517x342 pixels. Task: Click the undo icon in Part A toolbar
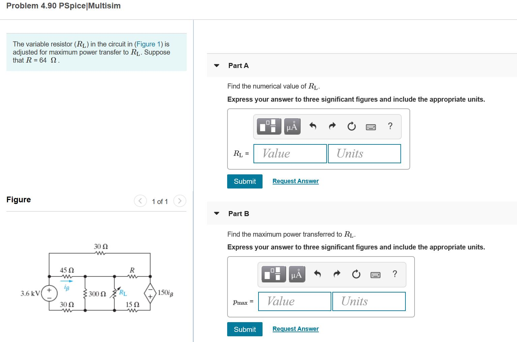313,126
